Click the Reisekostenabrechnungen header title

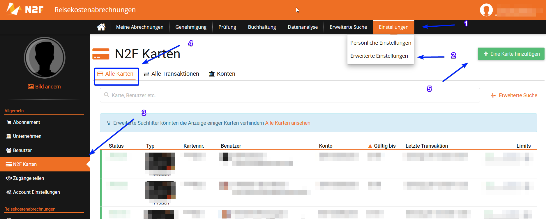coord(95,10)
